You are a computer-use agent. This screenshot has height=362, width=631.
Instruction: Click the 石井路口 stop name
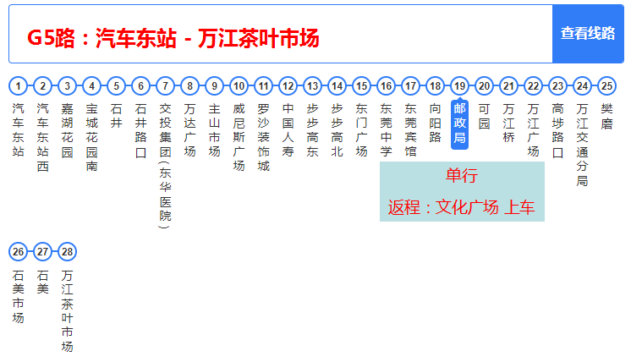(141, 130)
